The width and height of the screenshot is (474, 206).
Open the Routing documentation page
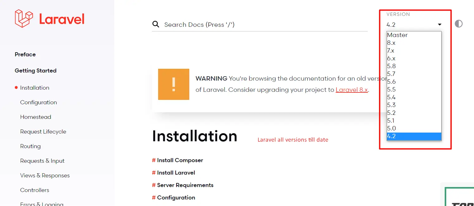30,146
